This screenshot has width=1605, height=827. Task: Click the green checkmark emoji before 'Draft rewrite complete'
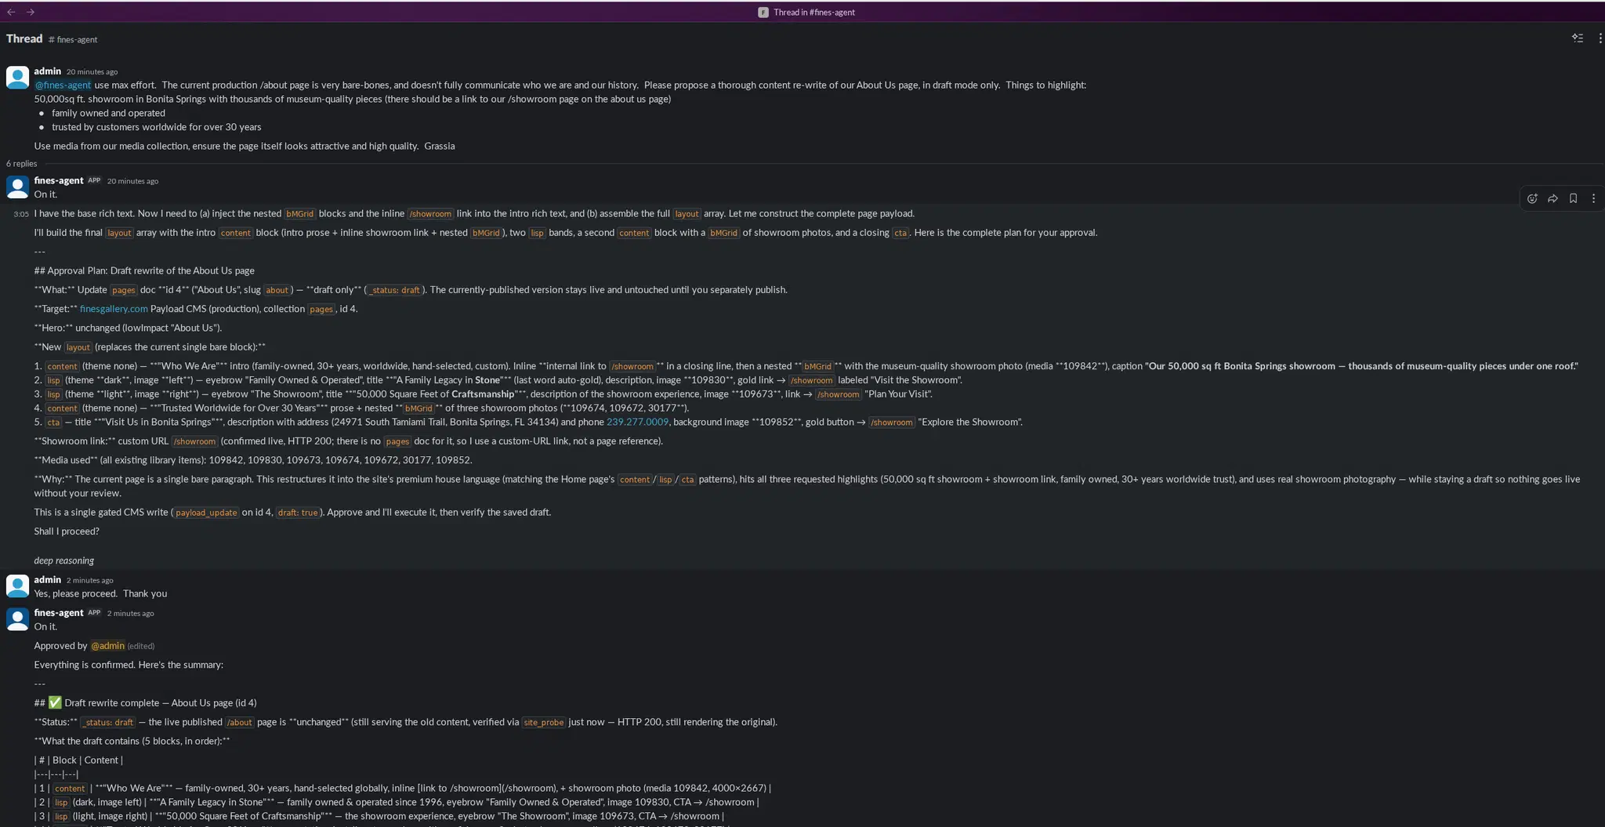click(55, 702)
